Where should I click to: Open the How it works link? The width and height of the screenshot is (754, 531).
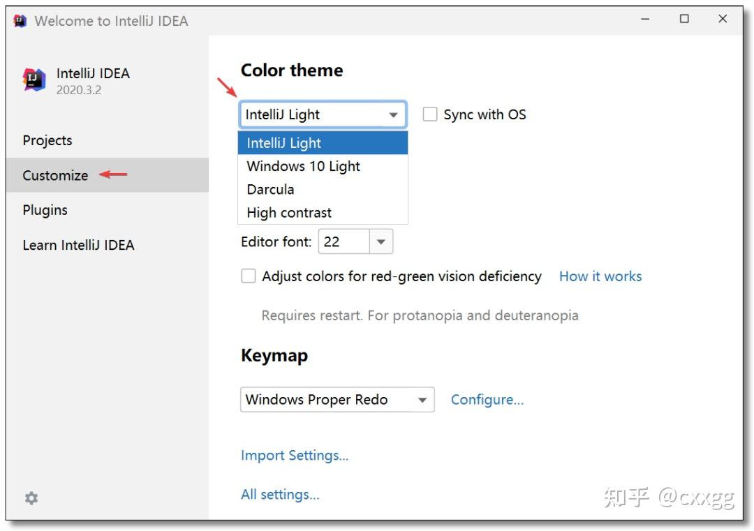pyautogui.click(x=600, y=276)
